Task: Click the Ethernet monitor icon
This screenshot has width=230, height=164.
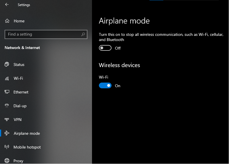Action: (x=7, y=92)
